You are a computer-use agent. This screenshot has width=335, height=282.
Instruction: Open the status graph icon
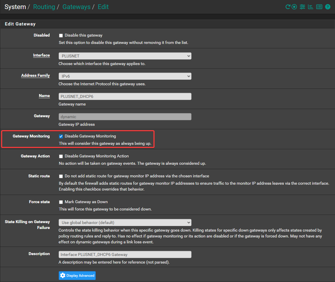311,7
